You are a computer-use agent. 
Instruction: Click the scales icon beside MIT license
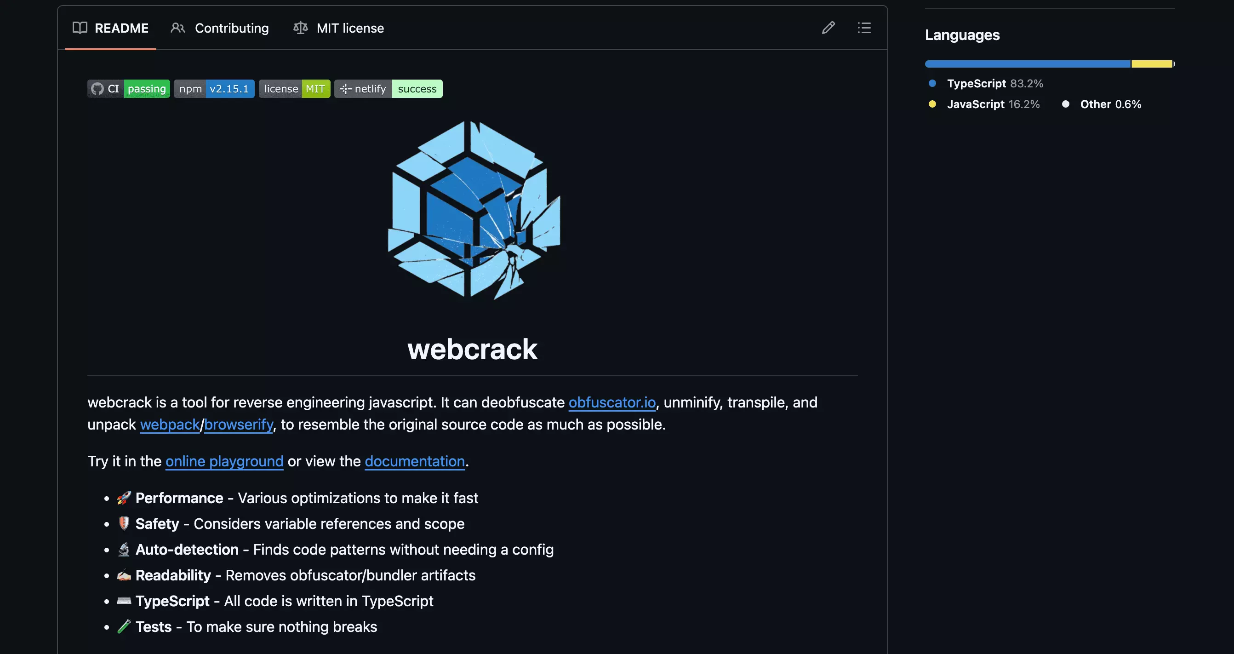pos(300,28)
